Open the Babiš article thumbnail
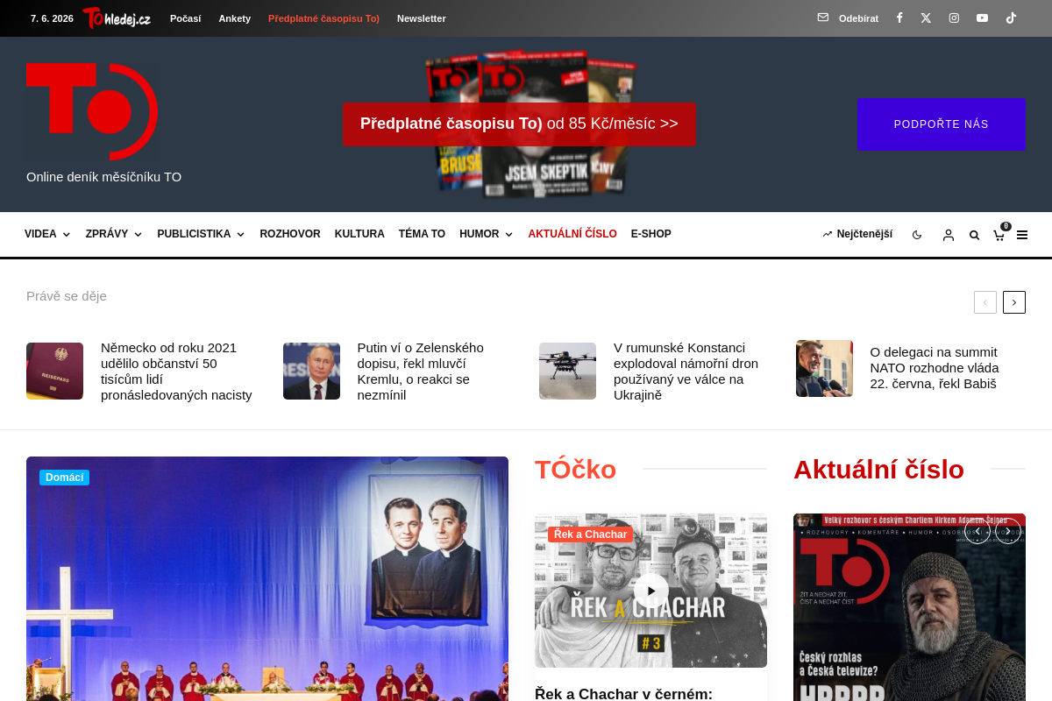 click(x=824, y=368)
